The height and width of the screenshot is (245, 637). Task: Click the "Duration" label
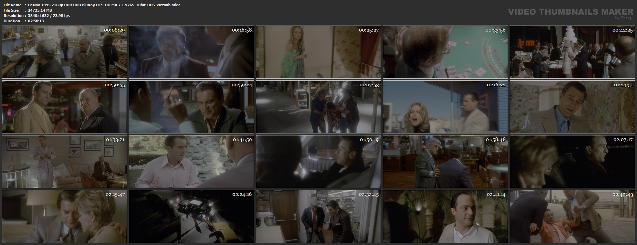coord(12,21)
